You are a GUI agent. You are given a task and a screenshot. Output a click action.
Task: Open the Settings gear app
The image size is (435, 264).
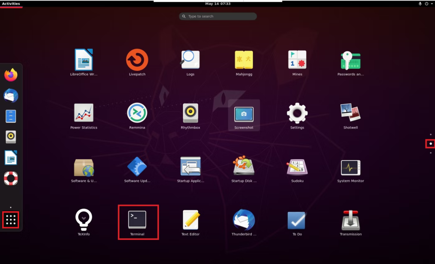pyautogui.click(x=297, y=116)
